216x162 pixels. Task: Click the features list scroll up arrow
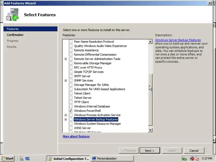[150, 42]
